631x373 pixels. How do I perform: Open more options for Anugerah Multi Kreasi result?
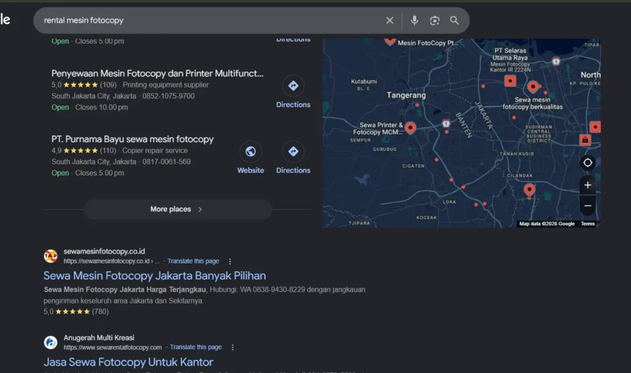coord(232,347)
